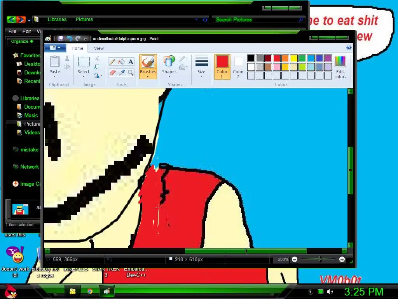Image resolution: width=398 pixels, height=299 pixels.
Task: Select the Text tool in Paint
Action: click(131, 62)
